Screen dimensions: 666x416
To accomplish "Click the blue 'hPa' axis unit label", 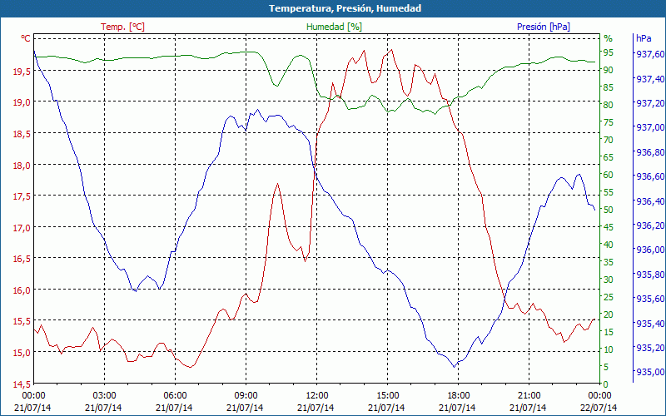I will click(x=644, y=38).
